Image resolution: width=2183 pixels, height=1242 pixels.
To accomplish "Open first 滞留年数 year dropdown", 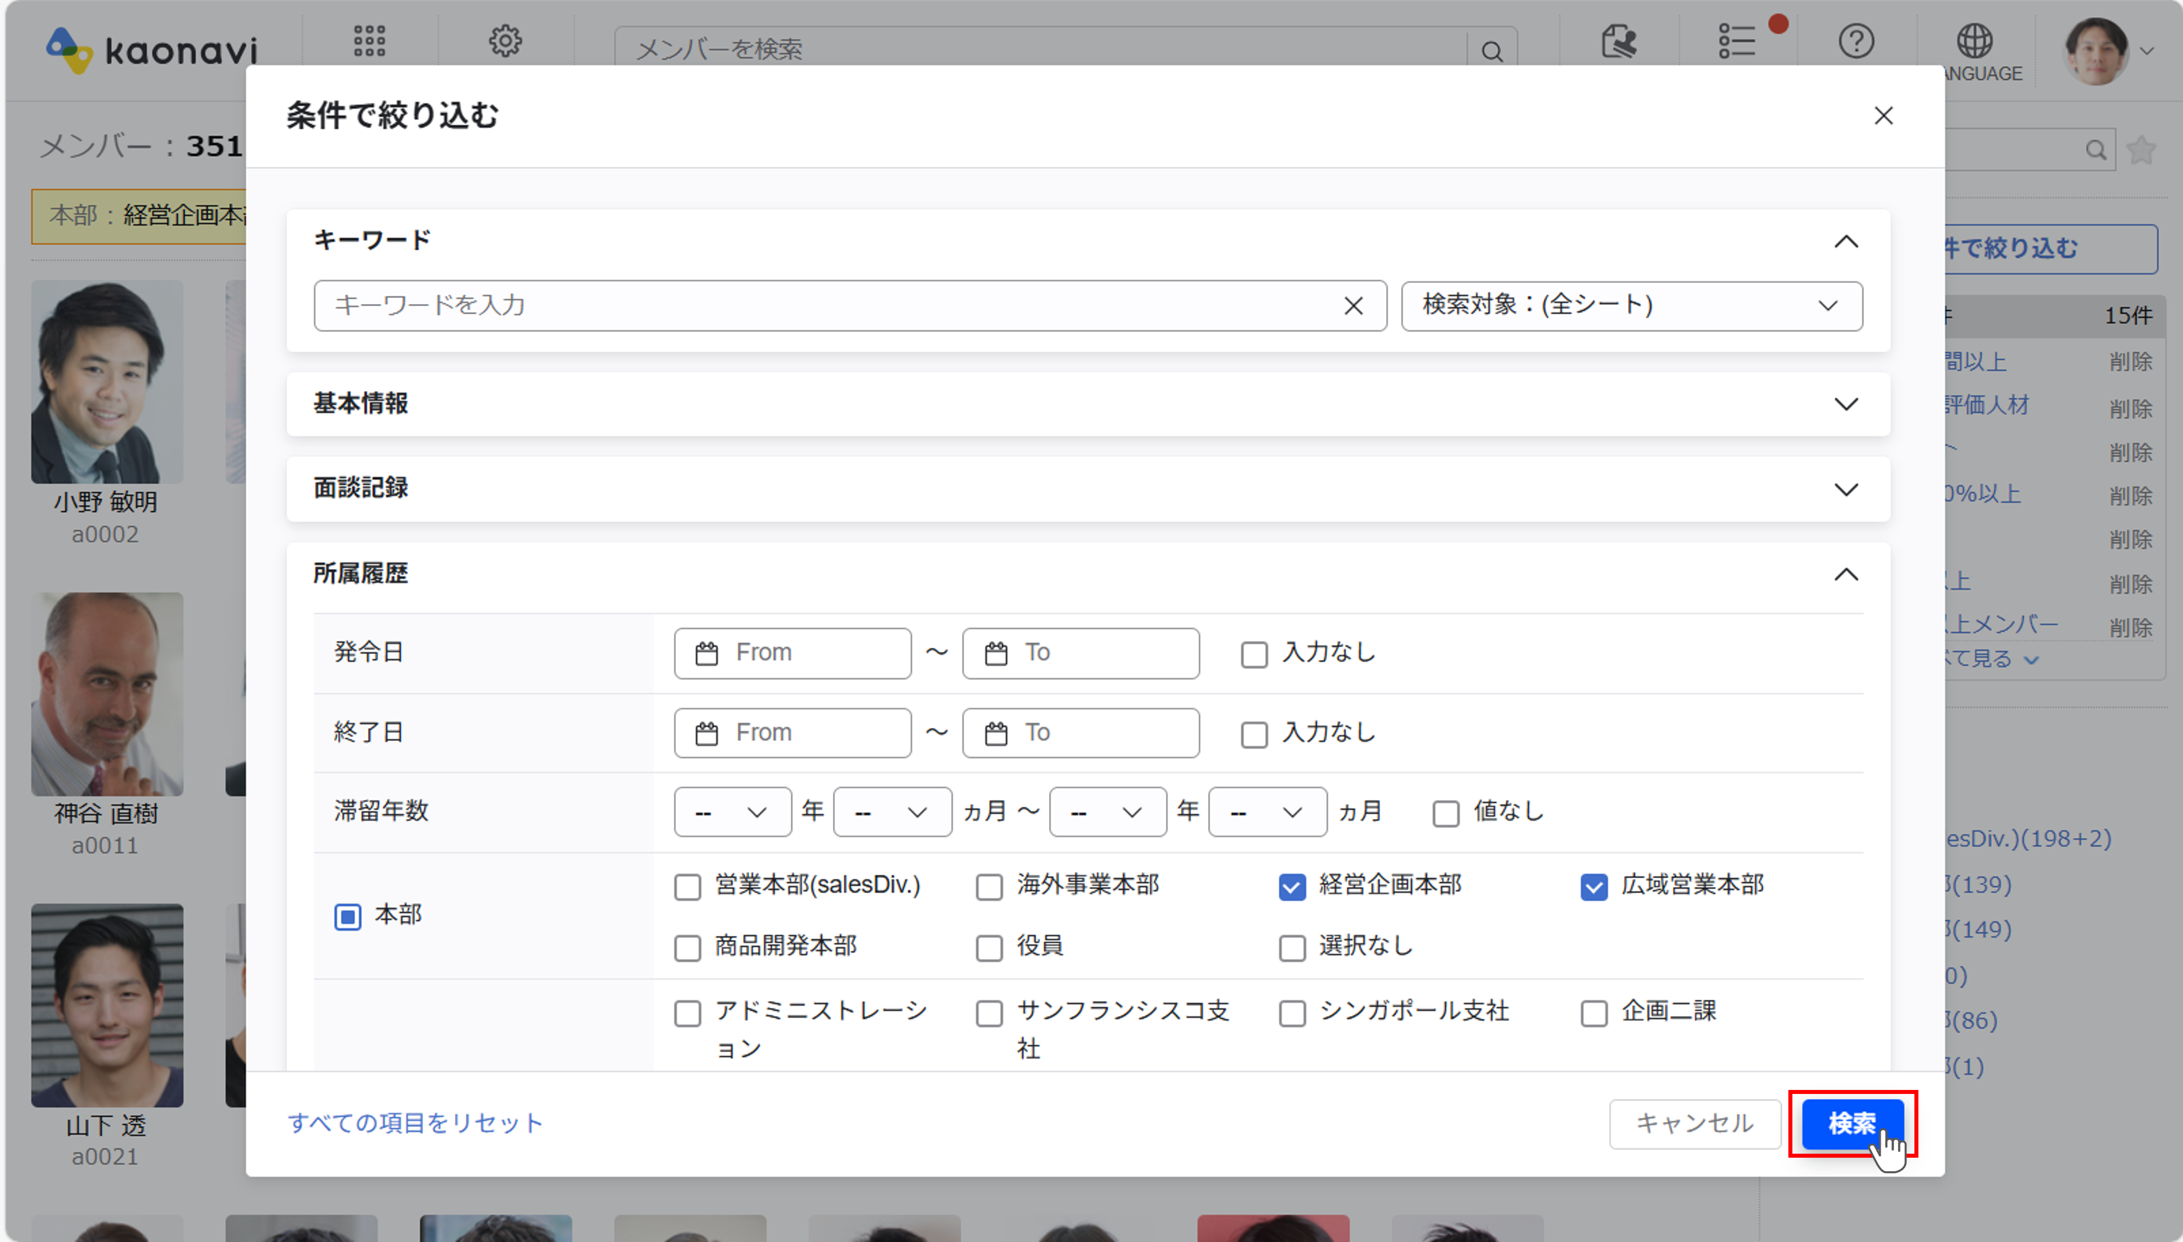I will pyautogui.click(x=732, y=812).
